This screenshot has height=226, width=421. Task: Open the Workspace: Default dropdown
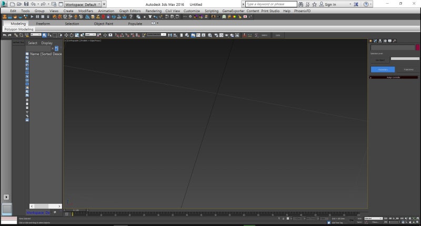click(83, 4)
